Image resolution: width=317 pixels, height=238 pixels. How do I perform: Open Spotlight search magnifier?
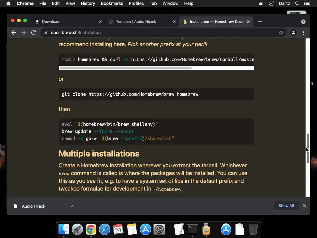297,3
